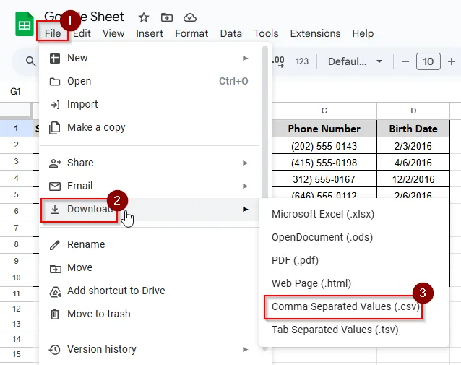Viewport: 461px width, 365px height.
Task: Open the 123 number format menu
Action: 302,61
